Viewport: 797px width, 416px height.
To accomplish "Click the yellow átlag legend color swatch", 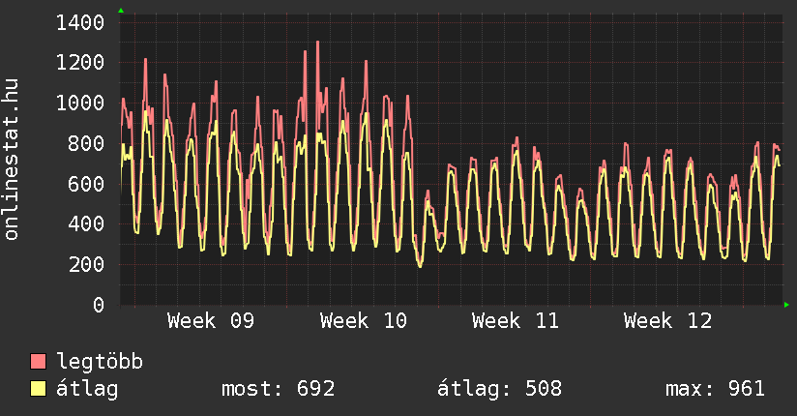I will (x=39, y=389).
